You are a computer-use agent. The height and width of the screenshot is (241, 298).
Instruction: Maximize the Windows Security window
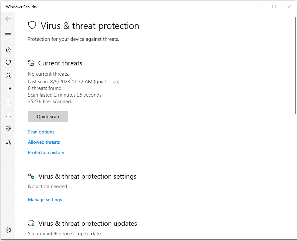[274, 7]
